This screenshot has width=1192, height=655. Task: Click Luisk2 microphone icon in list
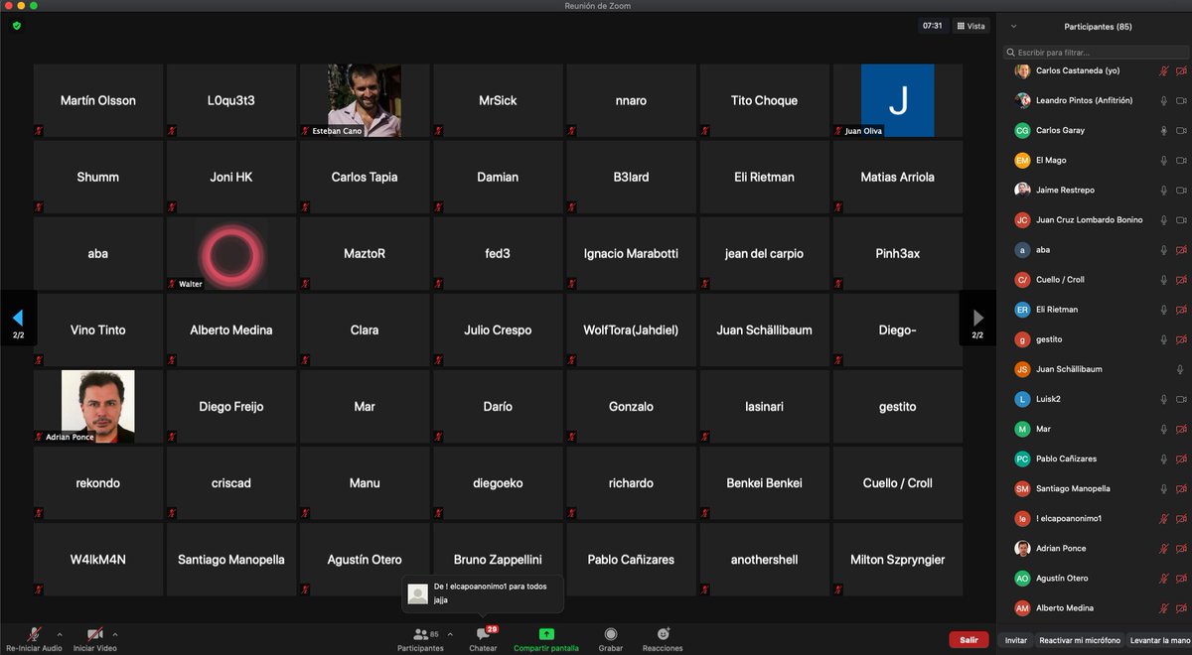[x=1163, y=399]
